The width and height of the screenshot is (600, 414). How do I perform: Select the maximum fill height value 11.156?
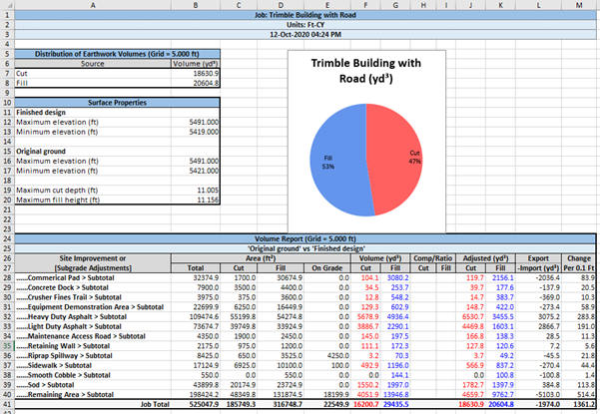pos(196,200)
